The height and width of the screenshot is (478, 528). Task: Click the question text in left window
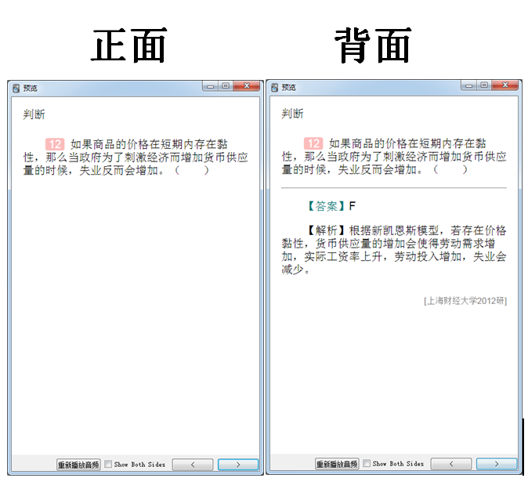[136, 158]
